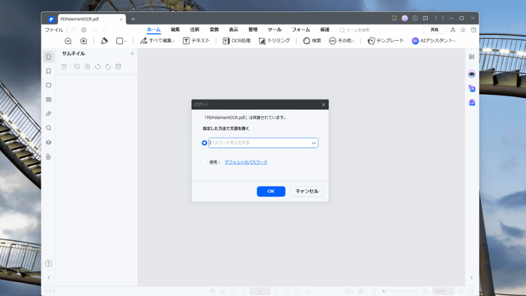Close the サムネイル panel

pyautogui.click(x=132, y=53)
